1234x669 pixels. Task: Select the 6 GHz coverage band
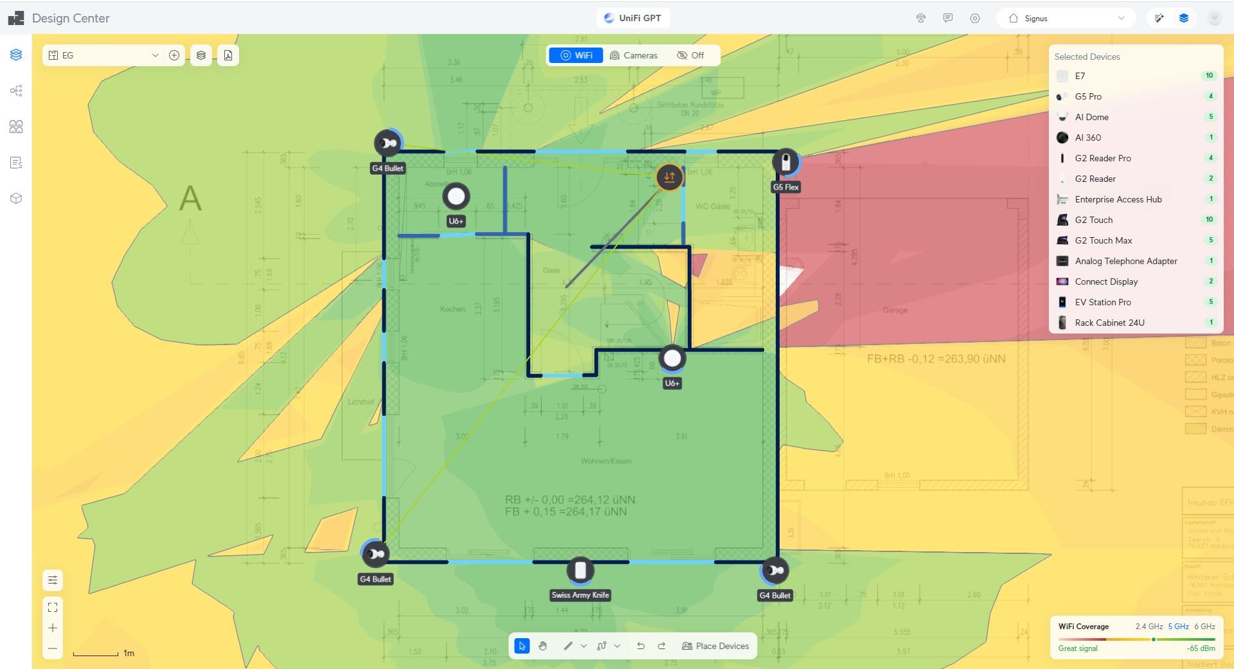[x=1204, y=626]
